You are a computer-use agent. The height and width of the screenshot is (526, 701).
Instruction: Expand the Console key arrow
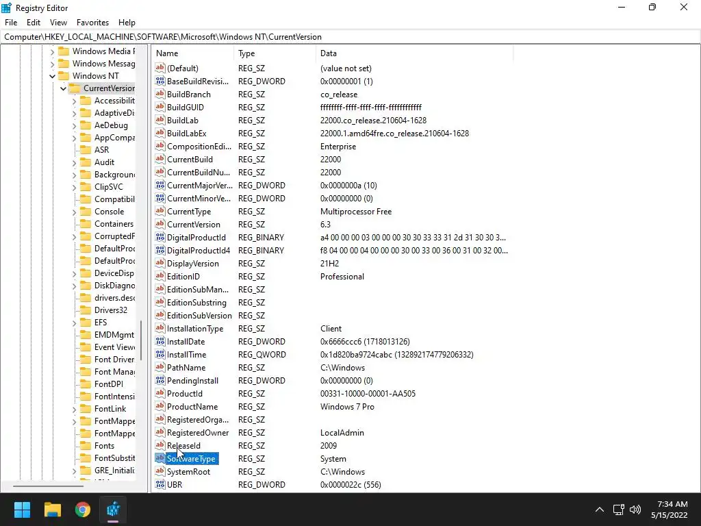(x=74, y=212)
